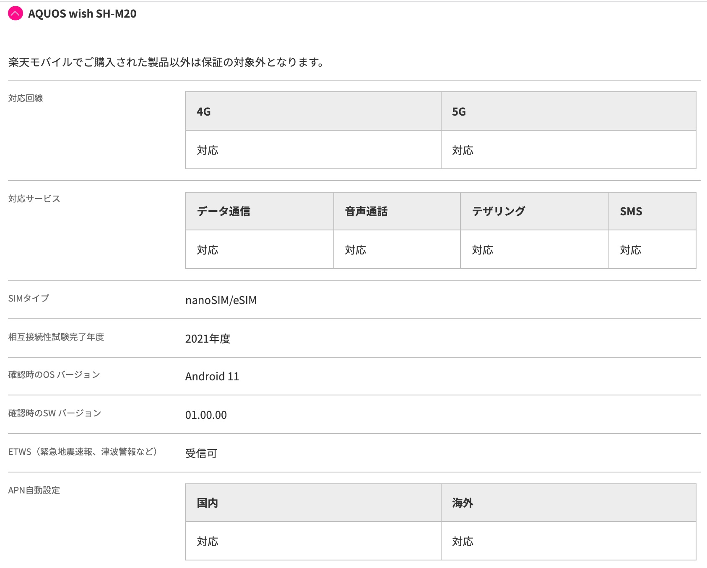Click the 国内 column header

pos(313,503)
